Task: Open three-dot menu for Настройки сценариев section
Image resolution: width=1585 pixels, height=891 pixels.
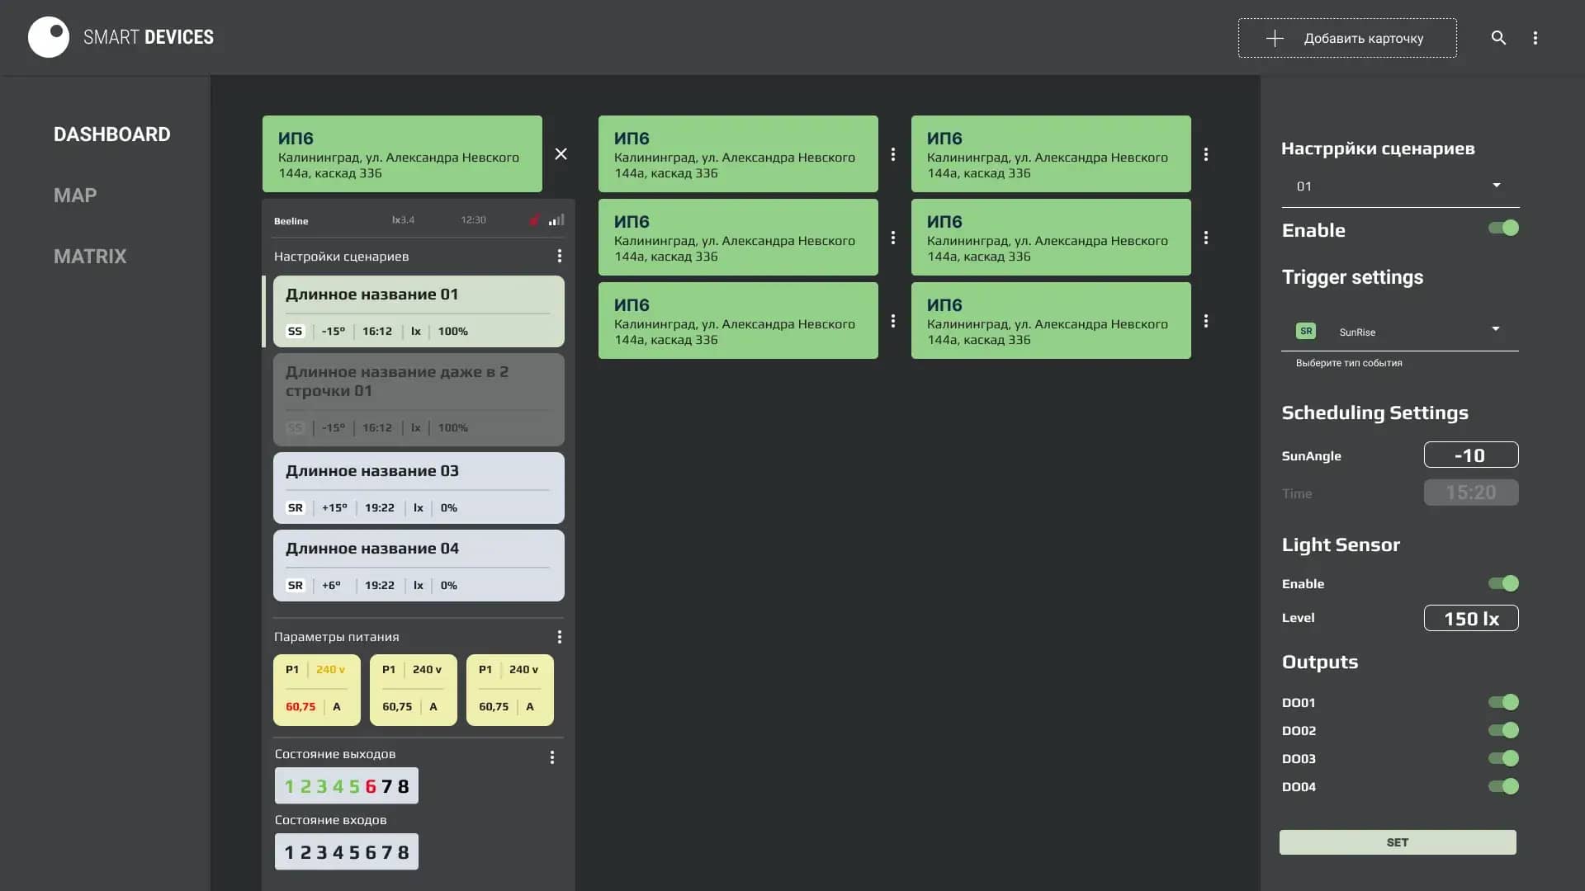Action: pos(559,256)
